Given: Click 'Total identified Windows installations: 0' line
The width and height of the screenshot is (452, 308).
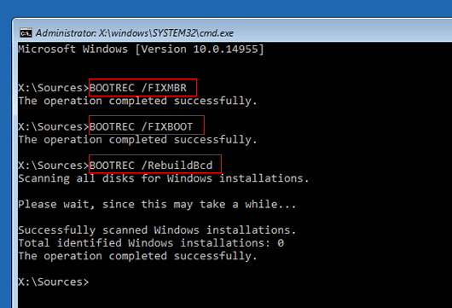Looking at the screenshot, I should (151, 243).
